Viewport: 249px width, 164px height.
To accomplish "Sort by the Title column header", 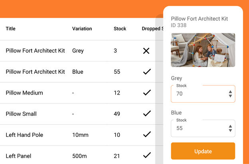I will pos(11,29).
